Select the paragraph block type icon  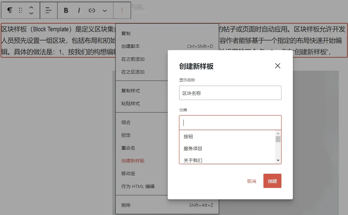(x=9, y=10)
